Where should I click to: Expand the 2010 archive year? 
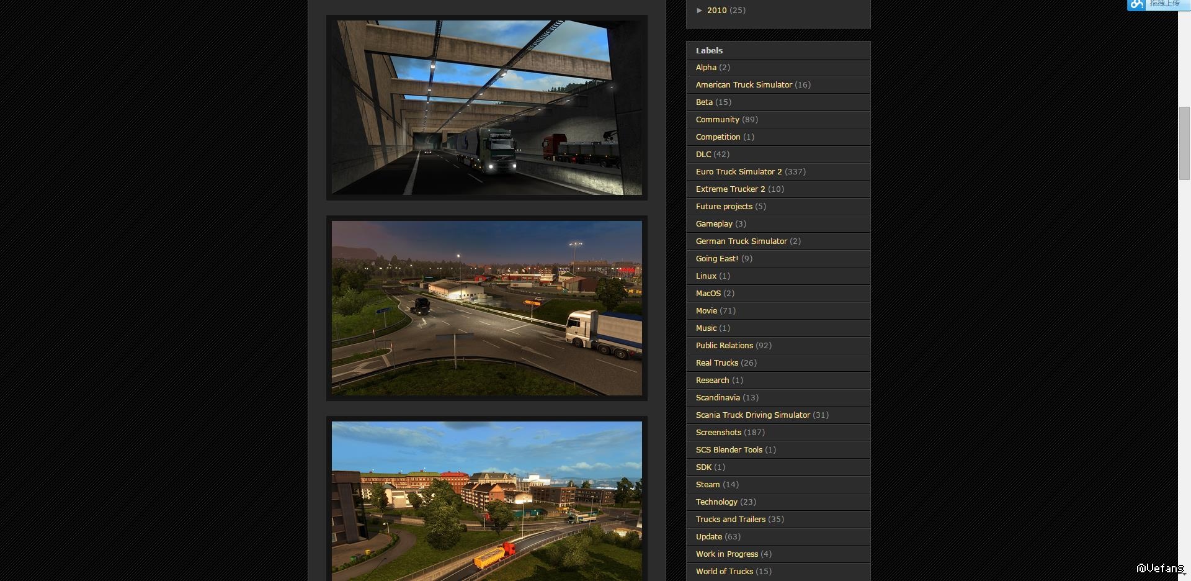pos(700,11)
